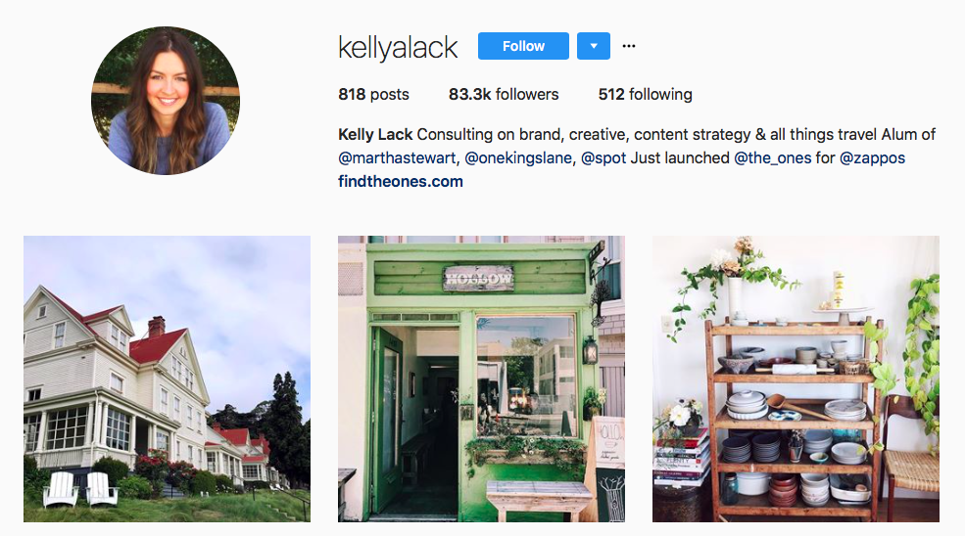Open the @zappos mention link

pyautogui.click(x=872, y=158)
